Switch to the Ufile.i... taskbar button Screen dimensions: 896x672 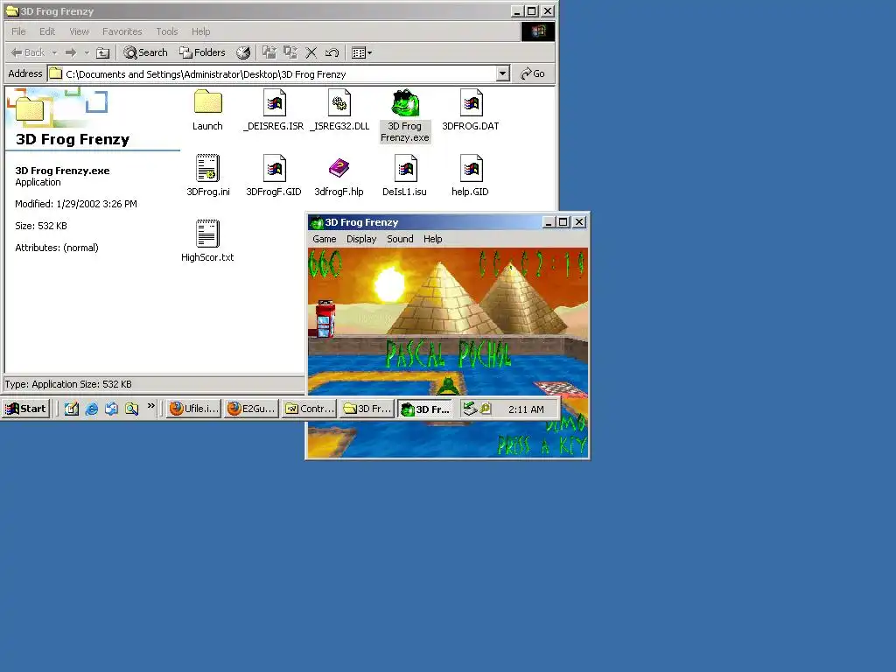(193, 409)
